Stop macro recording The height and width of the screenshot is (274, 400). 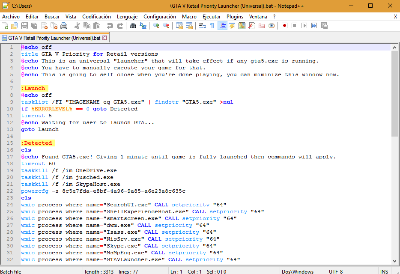click(x=294, y=26)
